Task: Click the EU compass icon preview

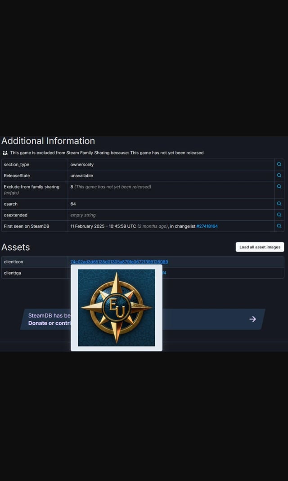Action: 117,308
